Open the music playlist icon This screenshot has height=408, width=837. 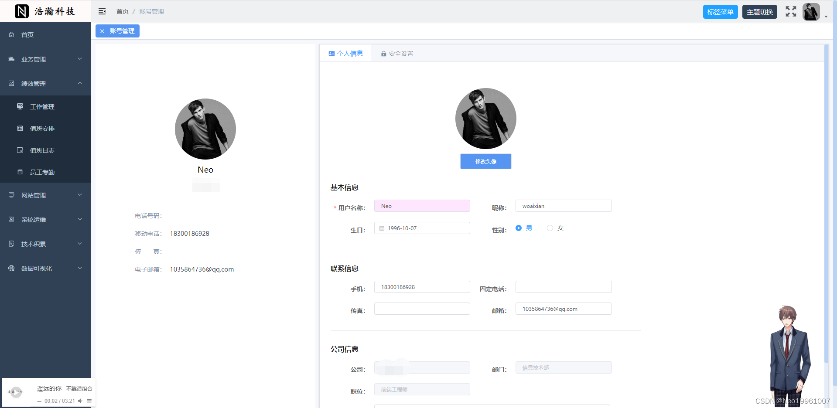[x=89, y=401]
